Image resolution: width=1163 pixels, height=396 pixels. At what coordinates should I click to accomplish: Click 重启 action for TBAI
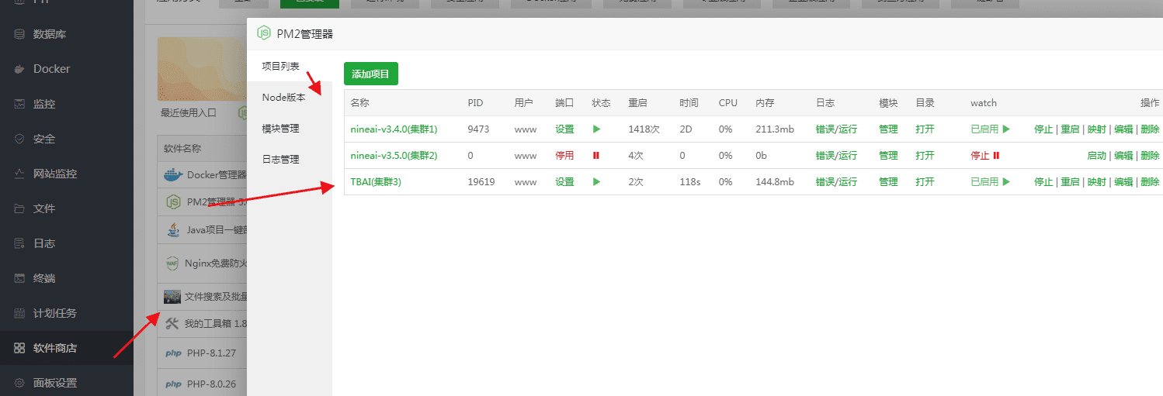tap(1070, 182)
